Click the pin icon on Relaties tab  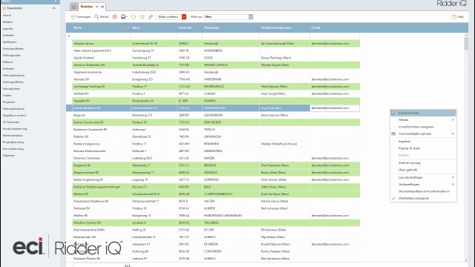102,7
